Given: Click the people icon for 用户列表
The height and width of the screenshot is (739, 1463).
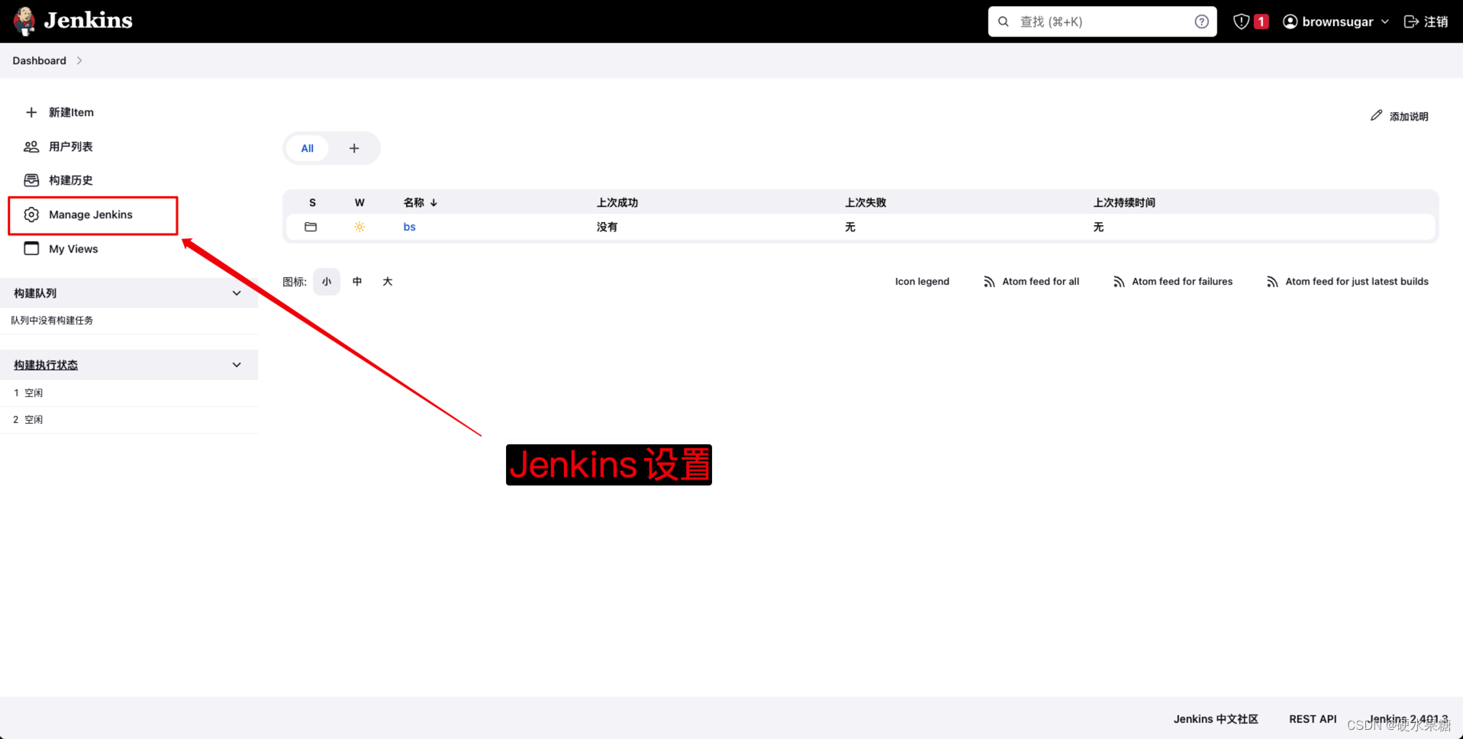Looking at the screenshot, I should coord(31,147).
